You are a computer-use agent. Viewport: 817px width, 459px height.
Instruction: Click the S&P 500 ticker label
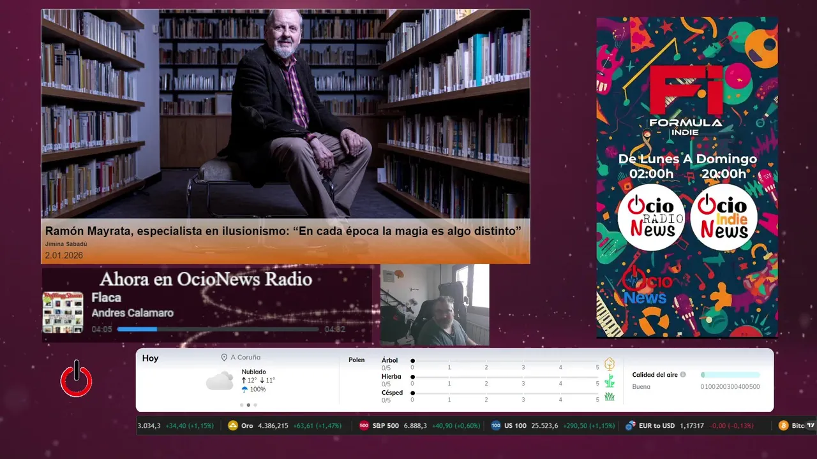[386, 426]
